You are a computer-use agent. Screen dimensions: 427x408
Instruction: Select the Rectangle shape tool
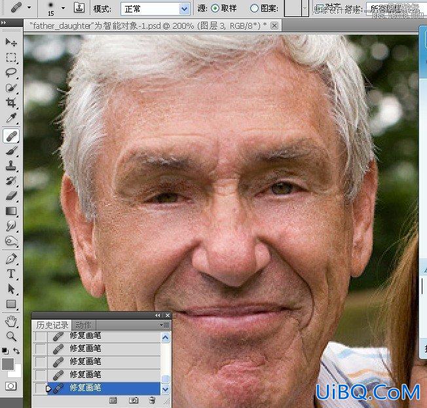[x=11, y=304]
